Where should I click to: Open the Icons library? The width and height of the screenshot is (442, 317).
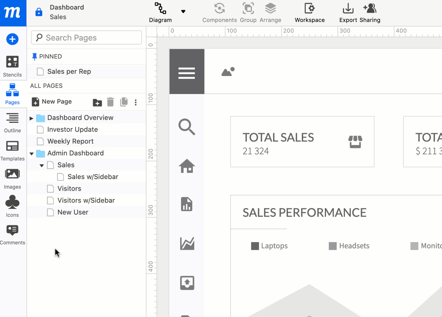12,206
